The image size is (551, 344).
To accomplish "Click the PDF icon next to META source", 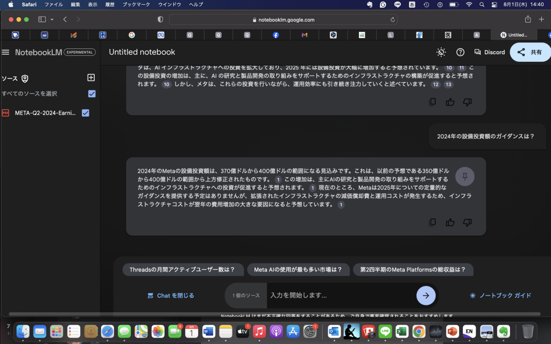I will [x=8, y=114].
